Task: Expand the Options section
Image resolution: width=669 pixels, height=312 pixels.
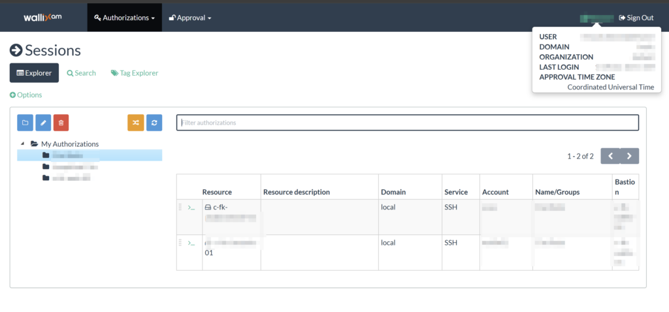Action: pyautogui.click(x=26, y=95)
